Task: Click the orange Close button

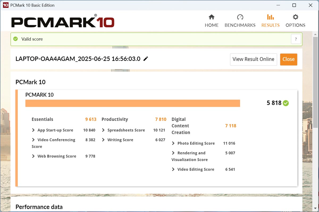Action: coord(289,59)
